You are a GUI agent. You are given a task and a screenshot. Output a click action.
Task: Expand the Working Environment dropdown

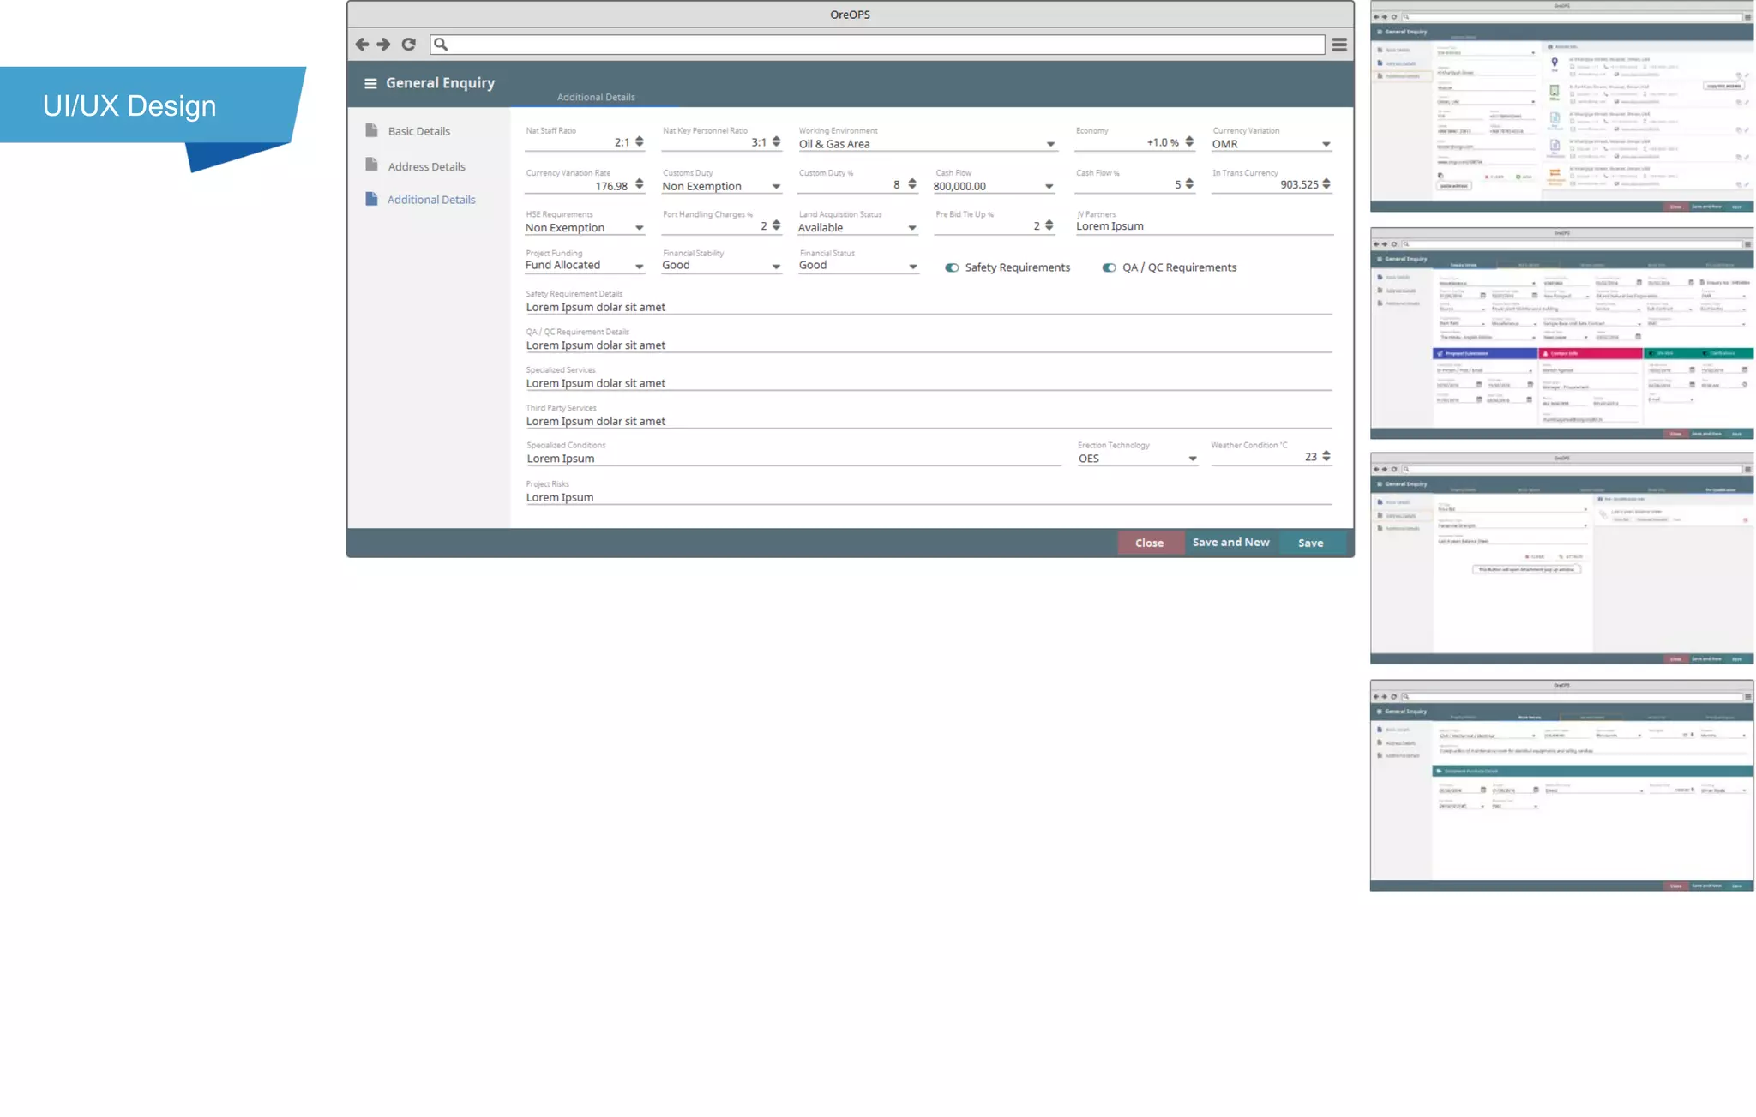pyautogui.click(x=1050, y=144)
